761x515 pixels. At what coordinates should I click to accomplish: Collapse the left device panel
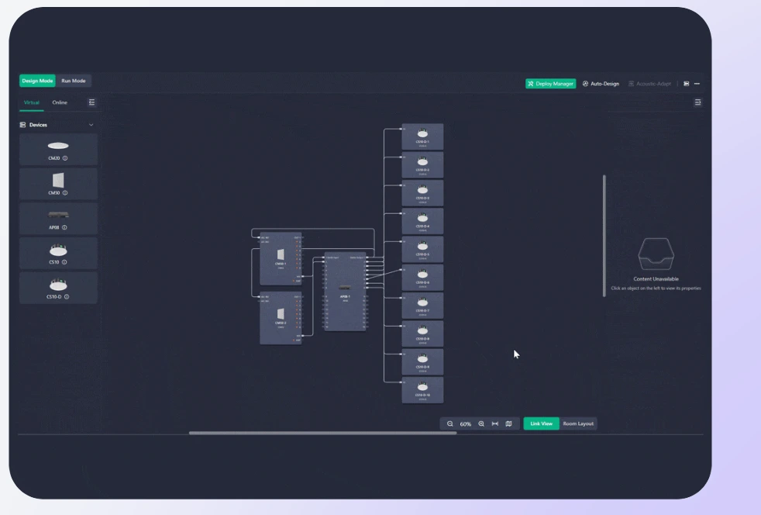(92, 102)
